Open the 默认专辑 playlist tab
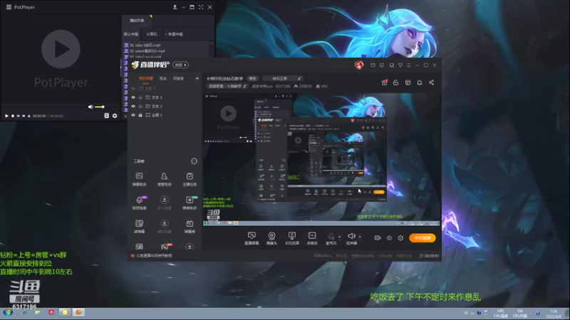 (x=131, y=34)
